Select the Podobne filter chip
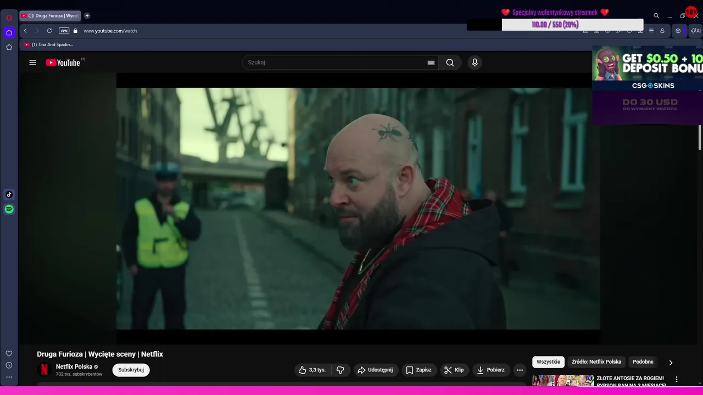703x395 pixels. [643, 362]
